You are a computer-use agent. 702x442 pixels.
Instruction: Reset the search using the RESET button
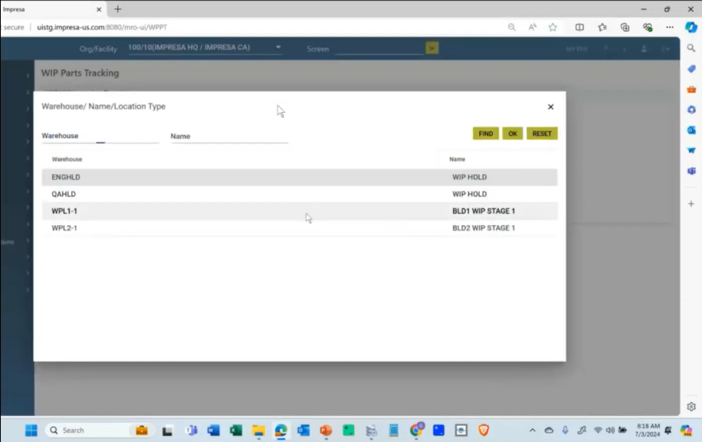pyautogui.click(x=542, y=133)
